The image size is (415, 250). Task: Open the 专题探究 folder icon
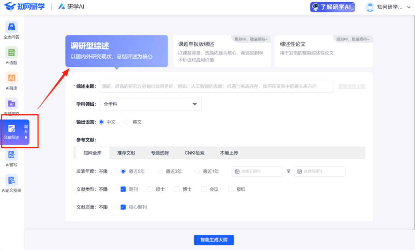(12, 104)
